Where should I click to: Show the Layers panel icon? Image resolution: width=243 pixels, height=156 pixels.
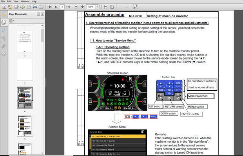point(4,54)
